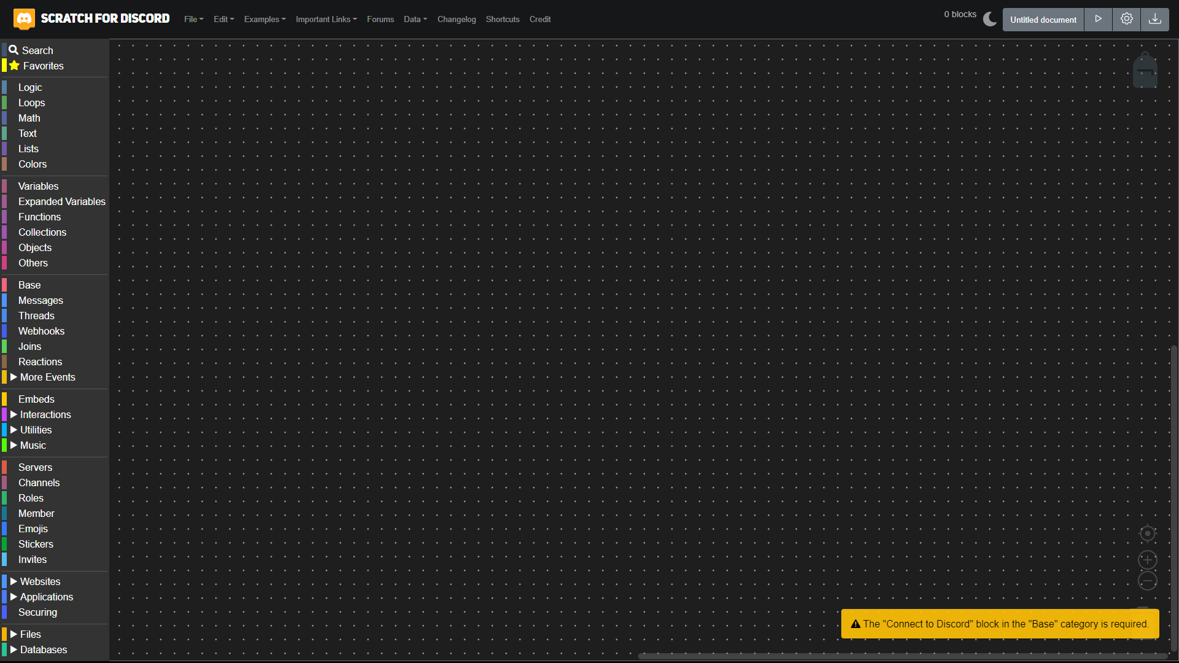1179x663 pixels.
Task: Expand the More Events category
Action: 47,377
